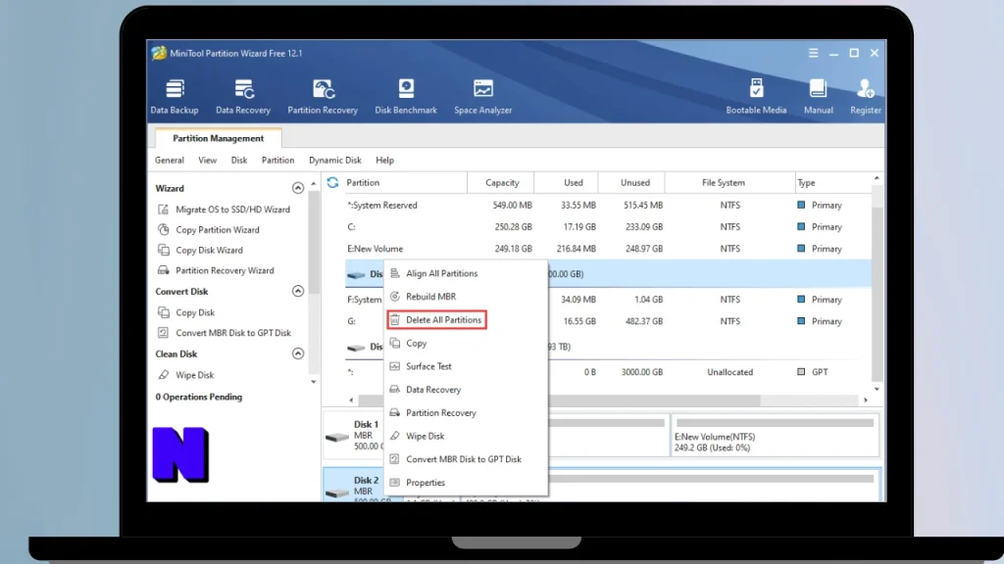Collapse the Clean Disk section
The image size is (1004, 564).
click(x=298, y=353)
